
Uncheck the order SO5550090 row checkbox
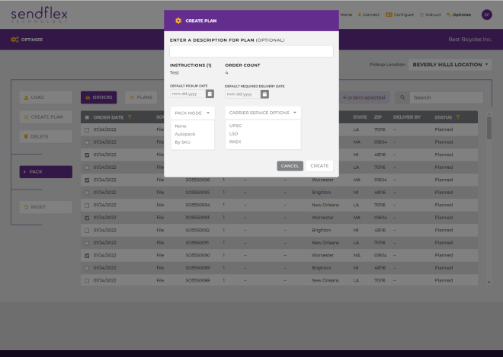click(87, 255)
